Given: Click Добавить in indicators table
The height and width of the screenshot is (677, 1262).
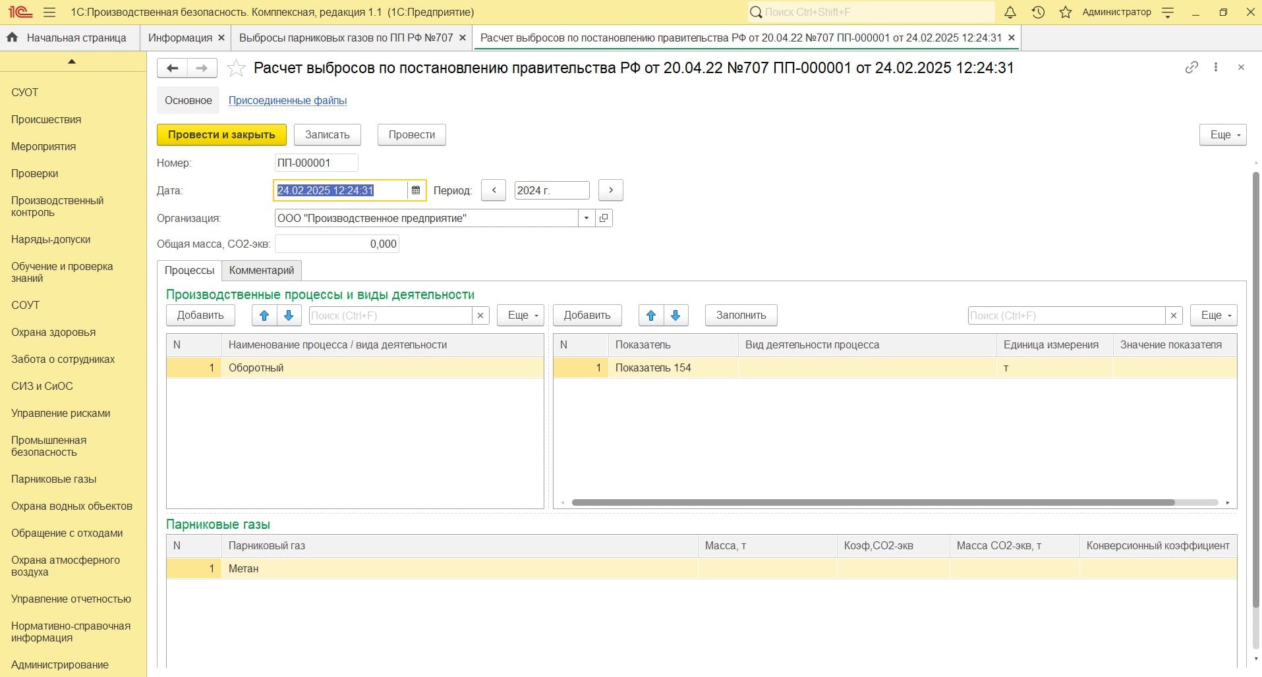Looking at the screenshot, I should point(587,315).
